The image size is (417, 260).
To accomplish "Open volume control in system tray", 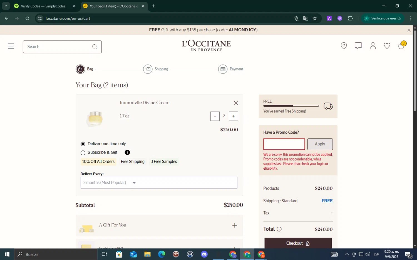I will point(368,254).
